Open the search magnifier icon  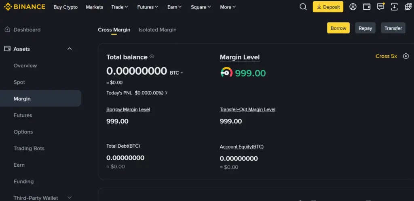(x=303, y=7)
